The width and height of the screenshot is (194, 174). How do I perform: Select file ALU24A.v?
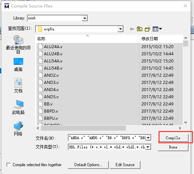(53, 47)
